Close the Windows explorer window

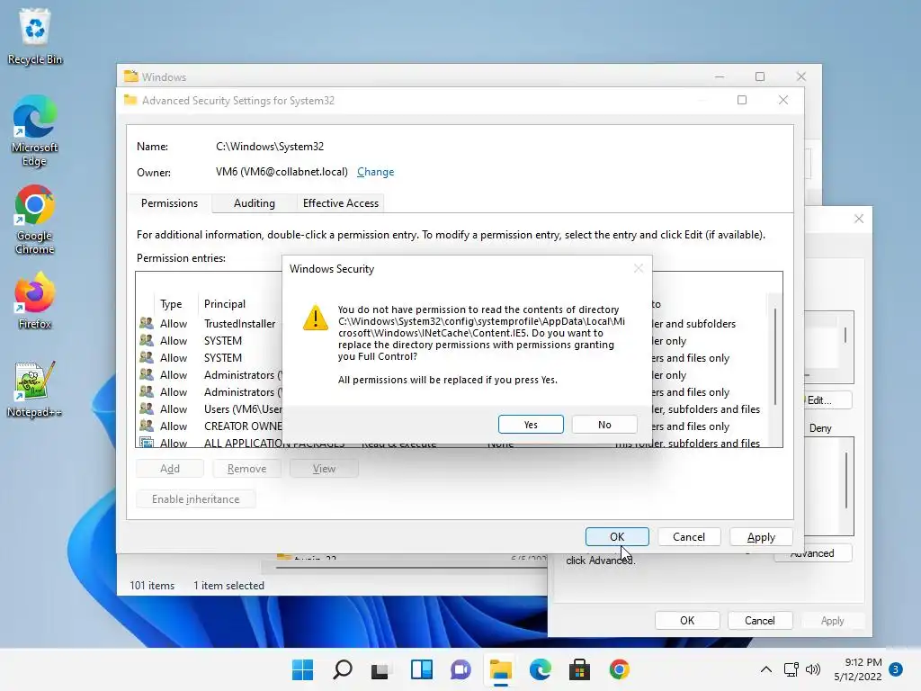coord(801,77)
